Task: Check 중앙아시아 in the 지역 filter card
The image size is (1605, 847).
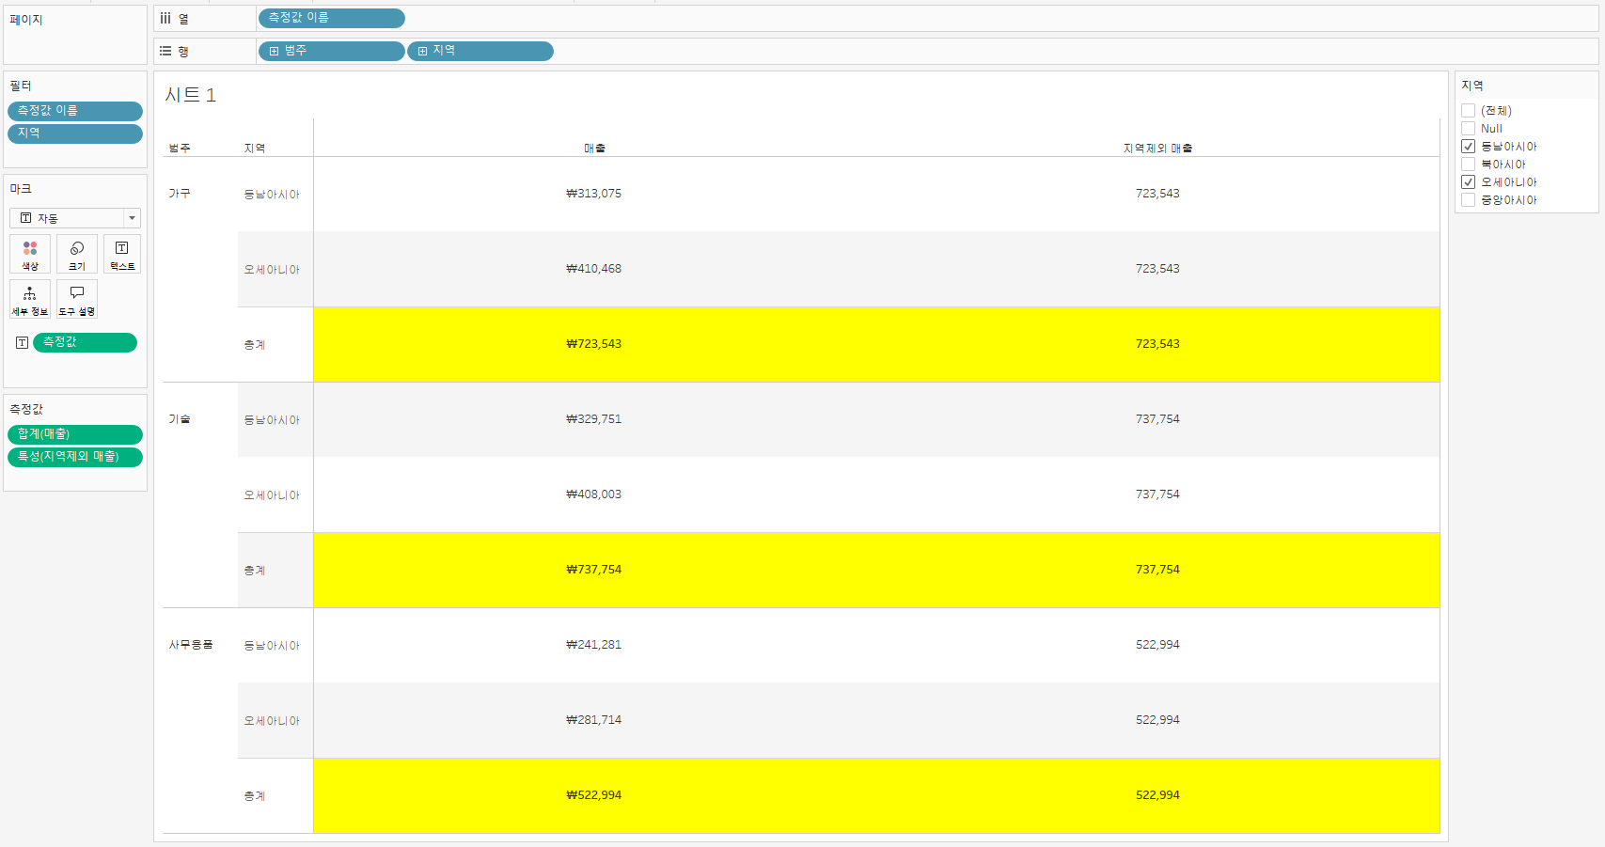Action: pos(1468,200)
